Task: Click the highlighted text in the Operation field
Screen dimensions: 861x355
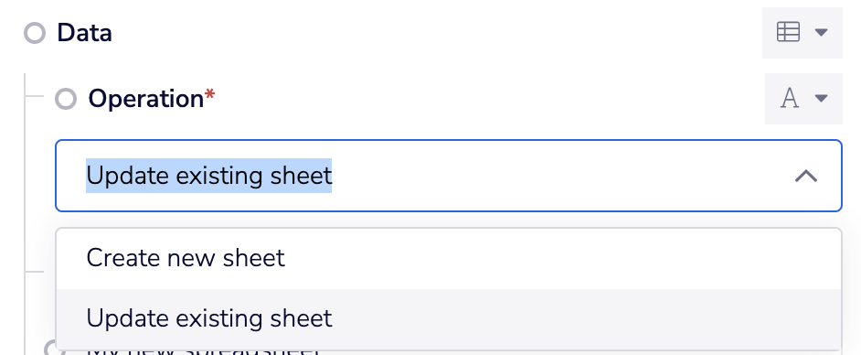Action: [x=208, y=176]
